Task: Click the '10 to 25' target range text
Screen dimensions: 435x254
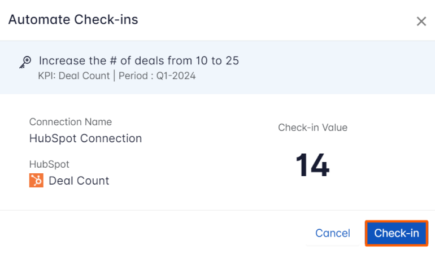Action: pos(217,61)
